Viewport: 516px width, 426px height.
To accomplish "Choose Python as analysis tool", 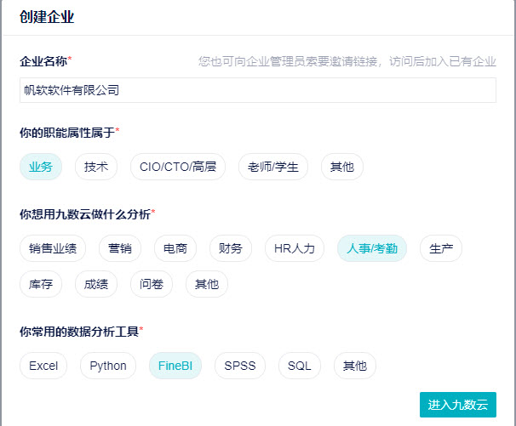I will [108, 366].
